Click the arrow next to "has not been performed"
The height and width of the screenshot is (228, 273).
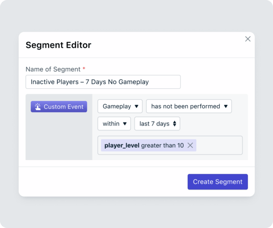tap(225, 106)
